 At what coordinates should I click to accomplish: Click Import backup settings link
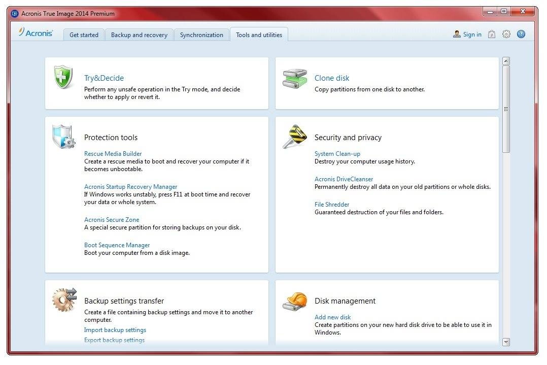(115, 330)
